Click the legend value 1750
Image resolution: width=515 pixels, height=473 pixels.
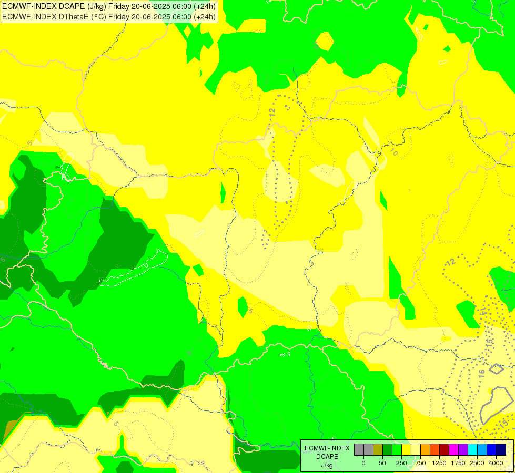pos(458,463)
